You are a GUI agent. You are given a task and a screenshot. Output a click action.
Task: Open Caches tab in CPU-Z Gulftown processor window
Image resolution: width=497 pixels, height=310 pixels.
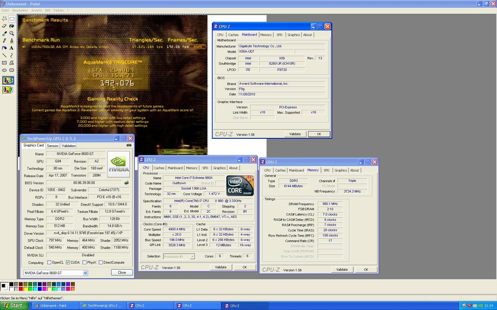(159, 168)
